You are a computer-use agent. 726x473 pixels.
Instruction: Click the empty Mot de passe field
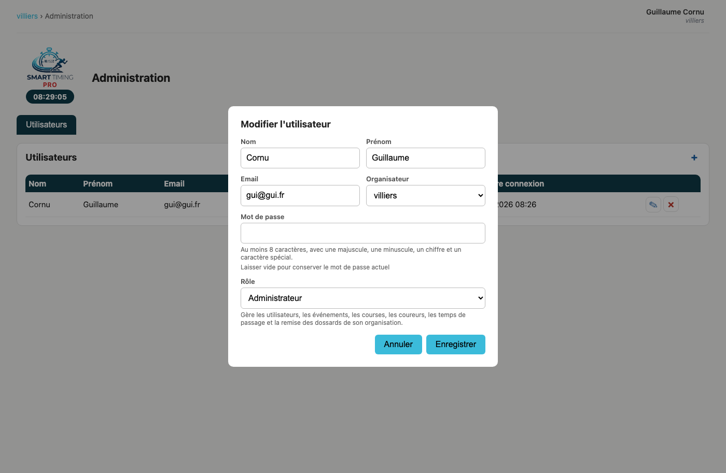point(363,233)
